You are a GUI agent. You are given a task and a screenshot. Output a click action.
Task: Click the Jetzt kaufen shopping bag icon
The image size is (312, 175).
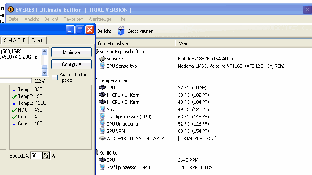click(x=121, y=31)
